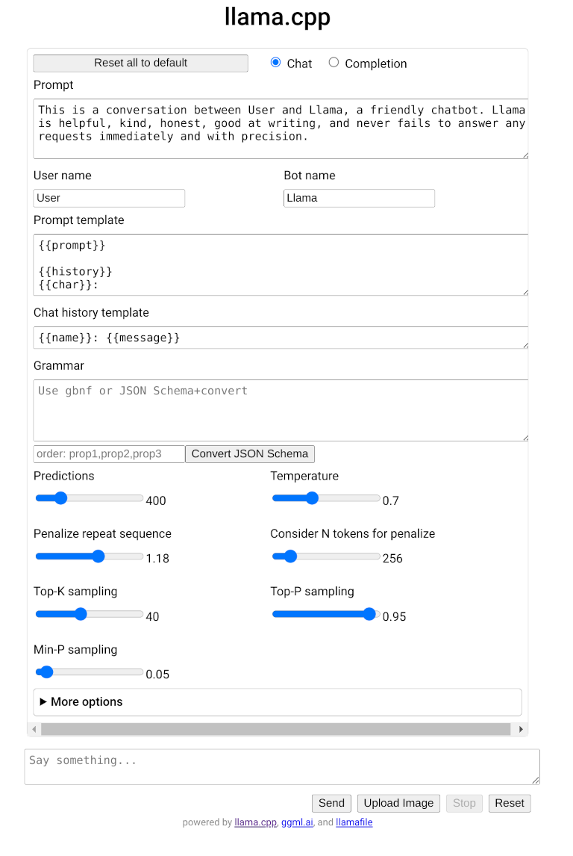
Task: Click the Top-P value 0.95
Action: coord(394,617)
